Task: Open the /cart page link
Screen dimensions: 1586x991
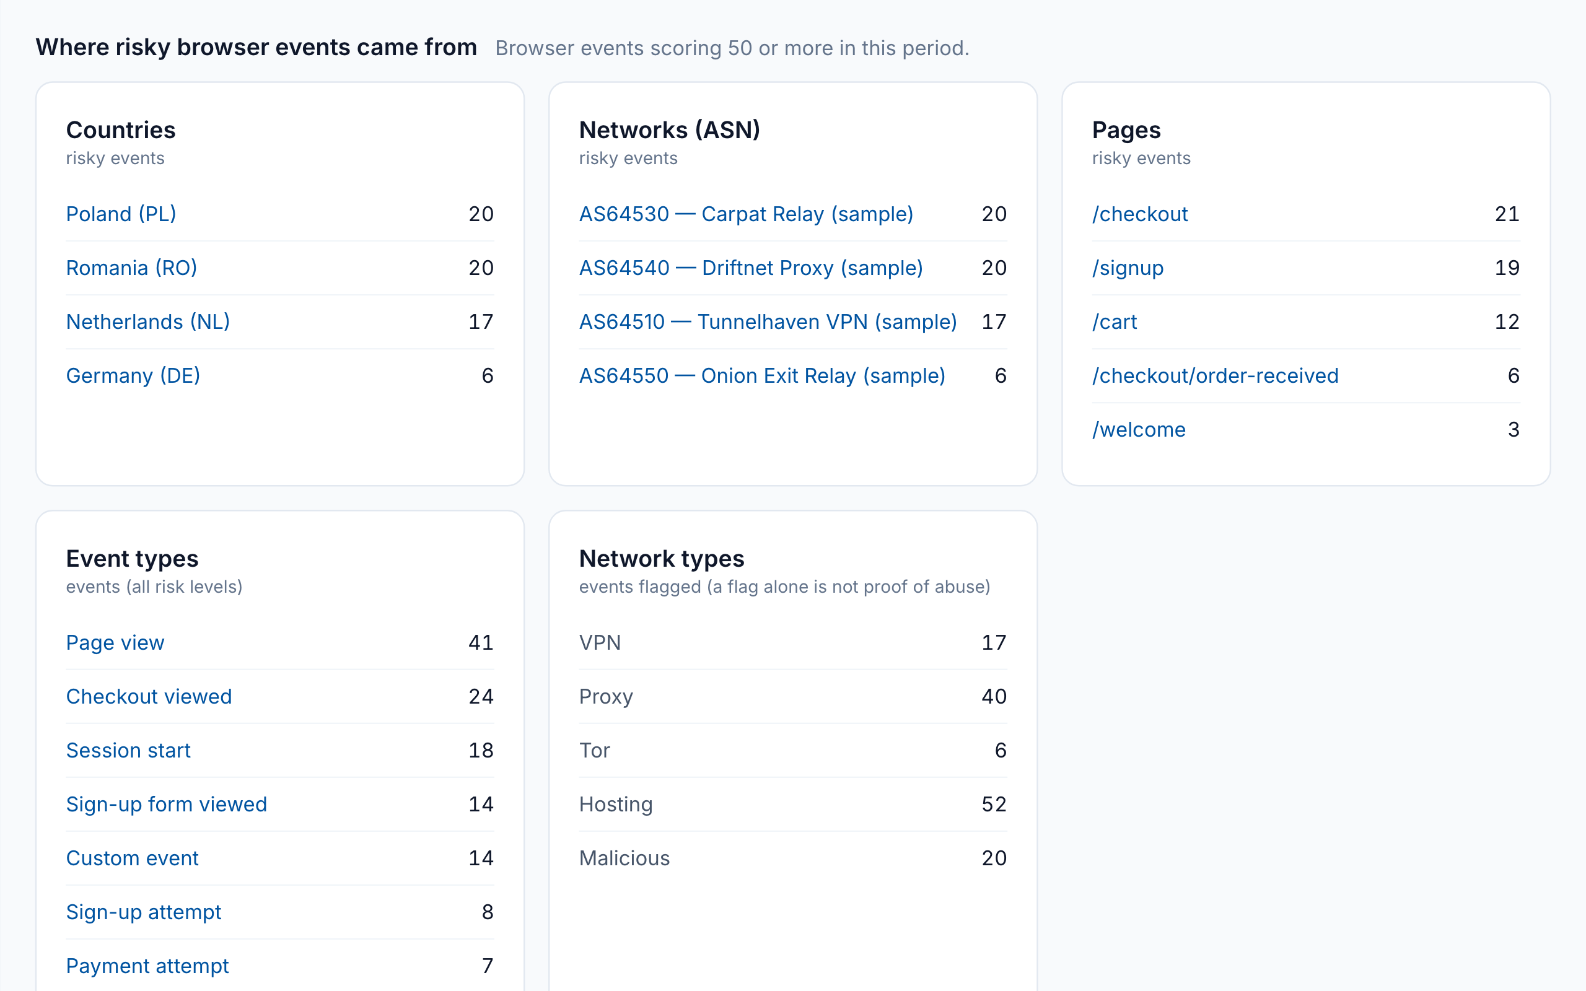Action: coord(1115,321)
